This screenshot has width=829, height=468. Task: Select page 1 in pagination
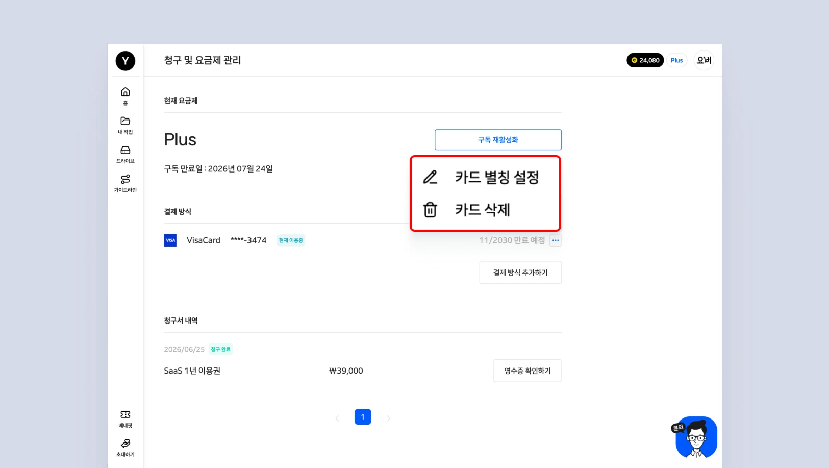point(363,417)
